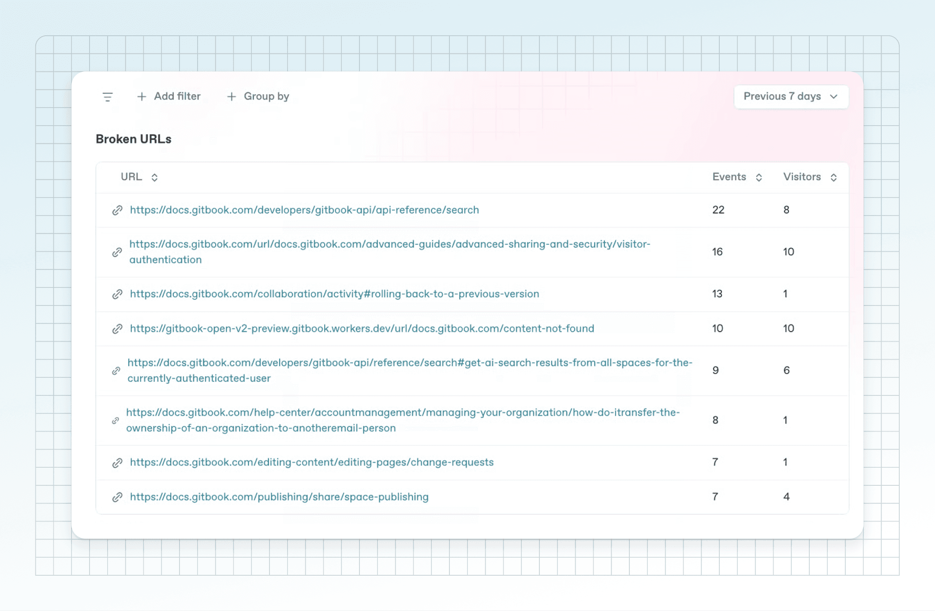Image resolution: width=935 pixels, height=611 pixels.
Task: Click link icon beside change-requests URL
Action: [117, 462]
